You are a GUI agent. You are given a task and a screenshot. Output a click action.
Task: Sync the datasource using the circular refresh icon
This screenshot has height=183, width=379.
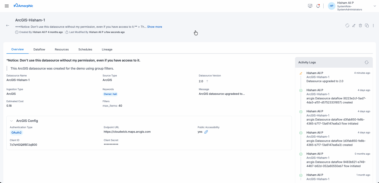(x=347, y=26)
